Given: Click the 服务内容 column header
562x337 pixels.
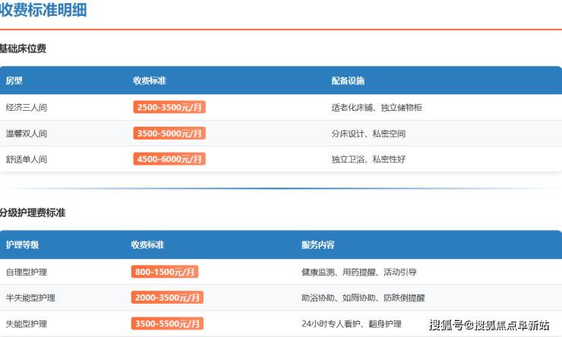Looking at the screenshot, I should point(318,245).
